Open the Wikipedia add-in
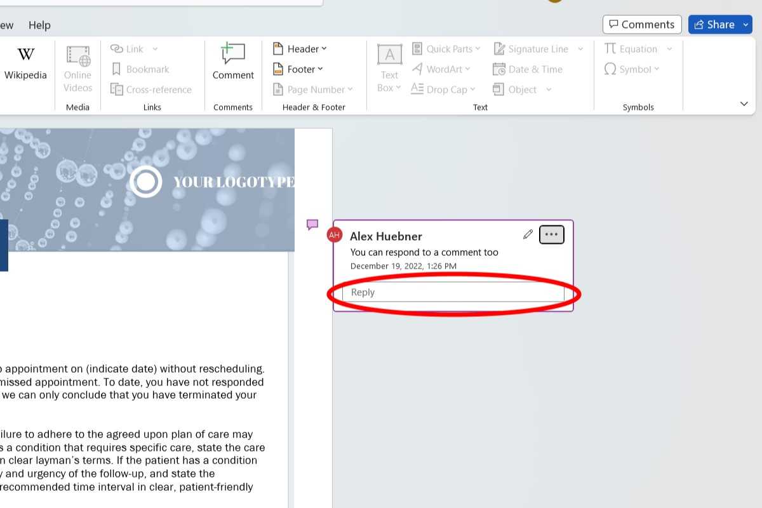This screenshot has height=508, width=762. click(25, 63)
